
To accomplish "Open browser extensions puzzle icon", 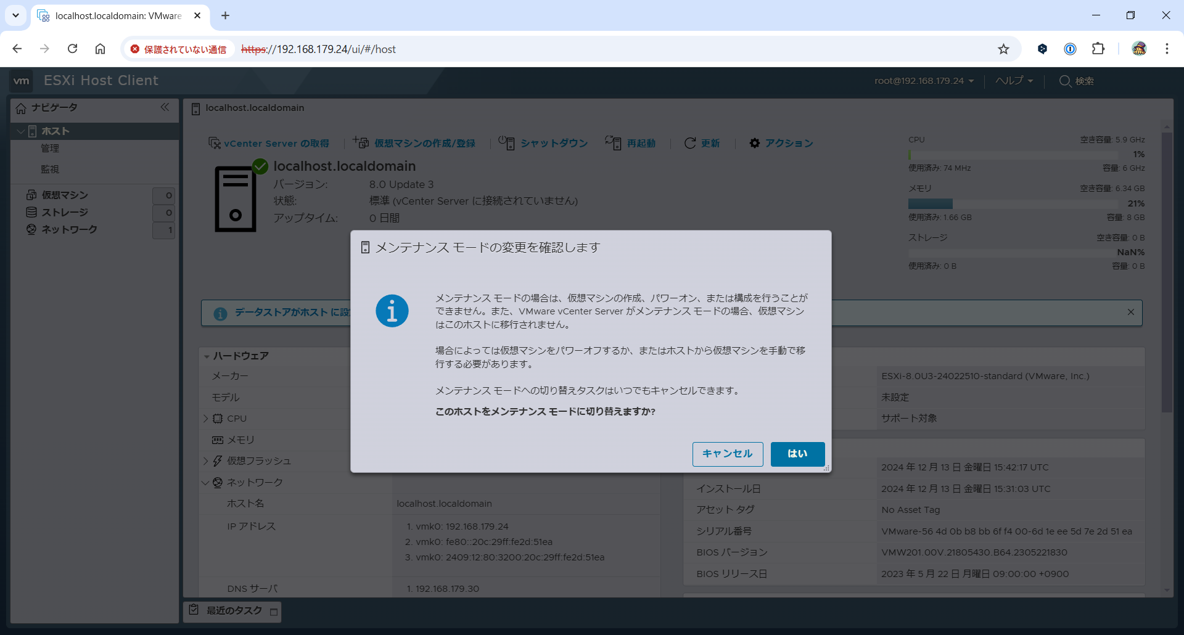I will coord(1098,49).
